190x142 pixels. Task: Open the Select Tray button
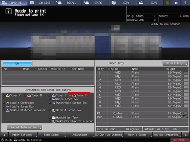(x=175, y=63)
